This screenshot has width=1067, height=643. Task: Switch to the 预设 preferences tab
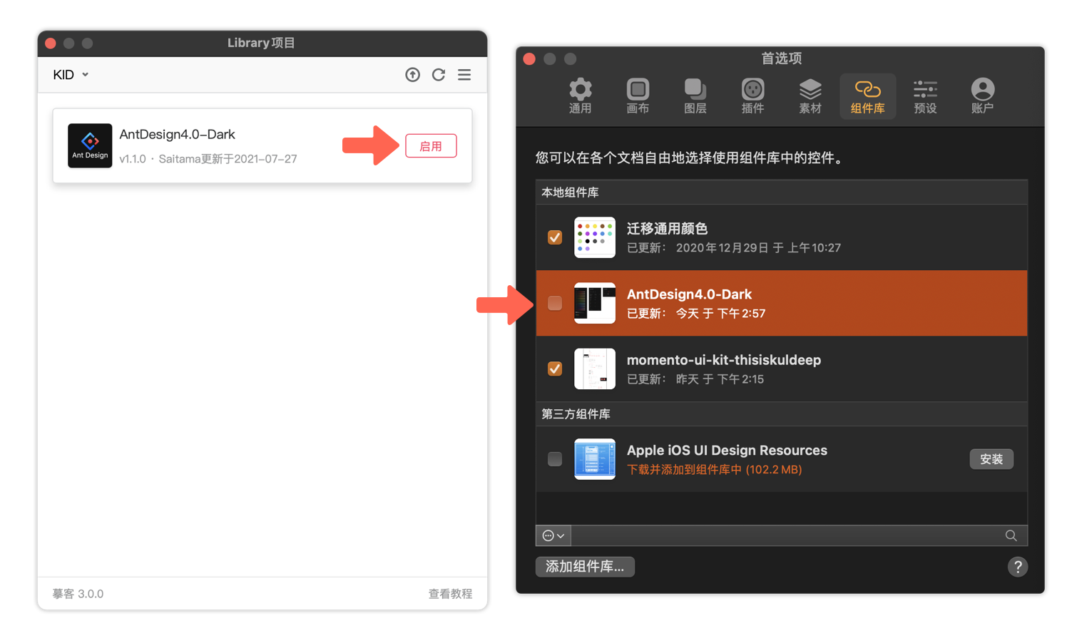coord(925,96)
